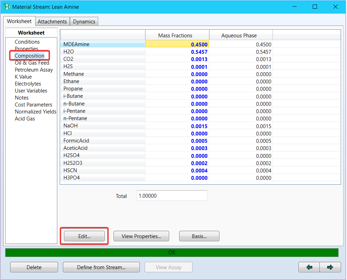Maximize the Material Stream window
Image resolution: width=347 pixels, height=280 pixels.
click(x=315, y=7)
